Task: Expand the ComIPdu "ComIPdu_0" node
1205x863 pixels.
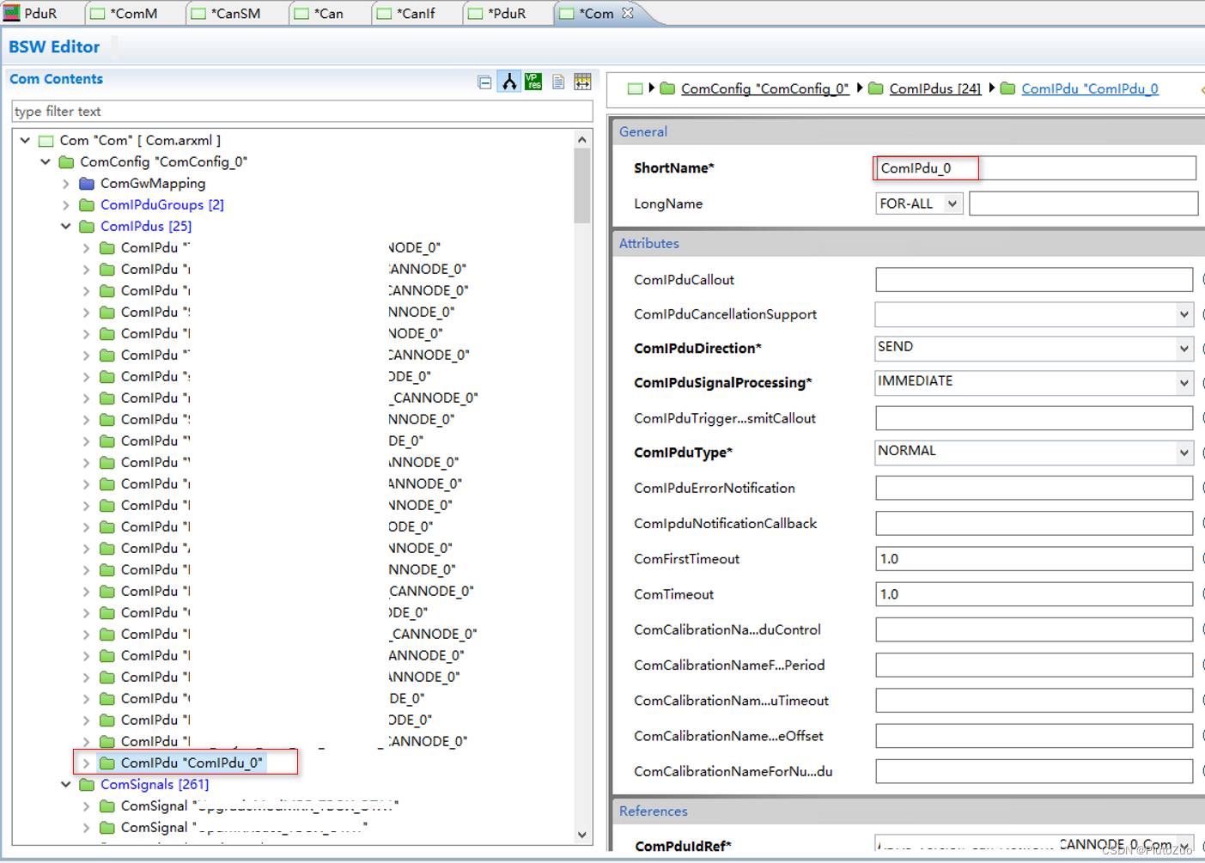Action: tap(86, 763)
